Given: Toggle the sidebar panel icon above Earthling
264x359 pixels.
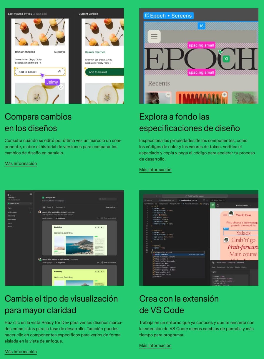Looking at the screenshot, I should click(31, 194).
